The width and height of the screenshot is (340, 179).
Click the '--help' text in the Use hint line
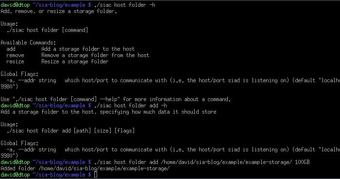coord(108,99)
